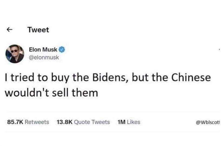Click the text "wouldn't sell them"
224x146 pixels.
(x=51, y=93)
